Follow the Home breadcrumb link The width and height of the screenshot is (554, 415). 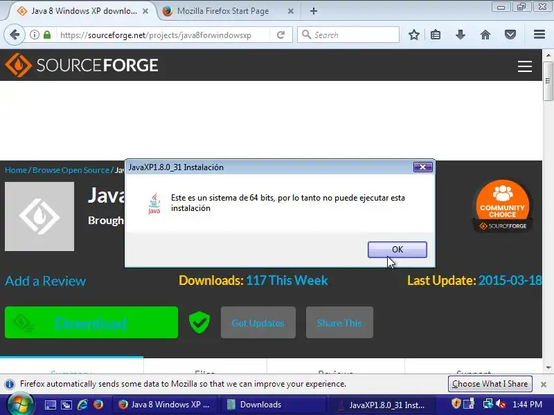click(x=16, y=170)
